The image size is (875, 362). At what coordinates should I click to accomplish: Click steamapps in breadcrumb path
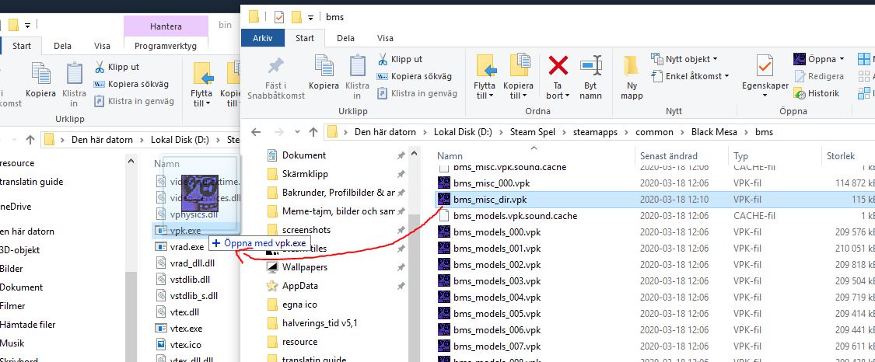(595, 132)
